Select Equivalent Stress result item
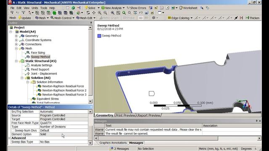Viewport: 269px width, 151px height. click(x=47, y=99)
